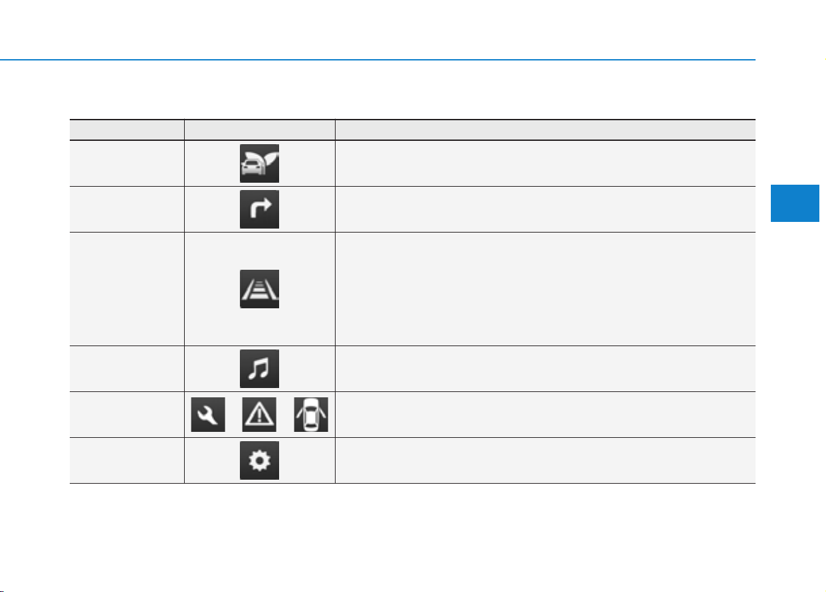
Task: Click the description cell beside the music note icon
Action: [545, 369]
